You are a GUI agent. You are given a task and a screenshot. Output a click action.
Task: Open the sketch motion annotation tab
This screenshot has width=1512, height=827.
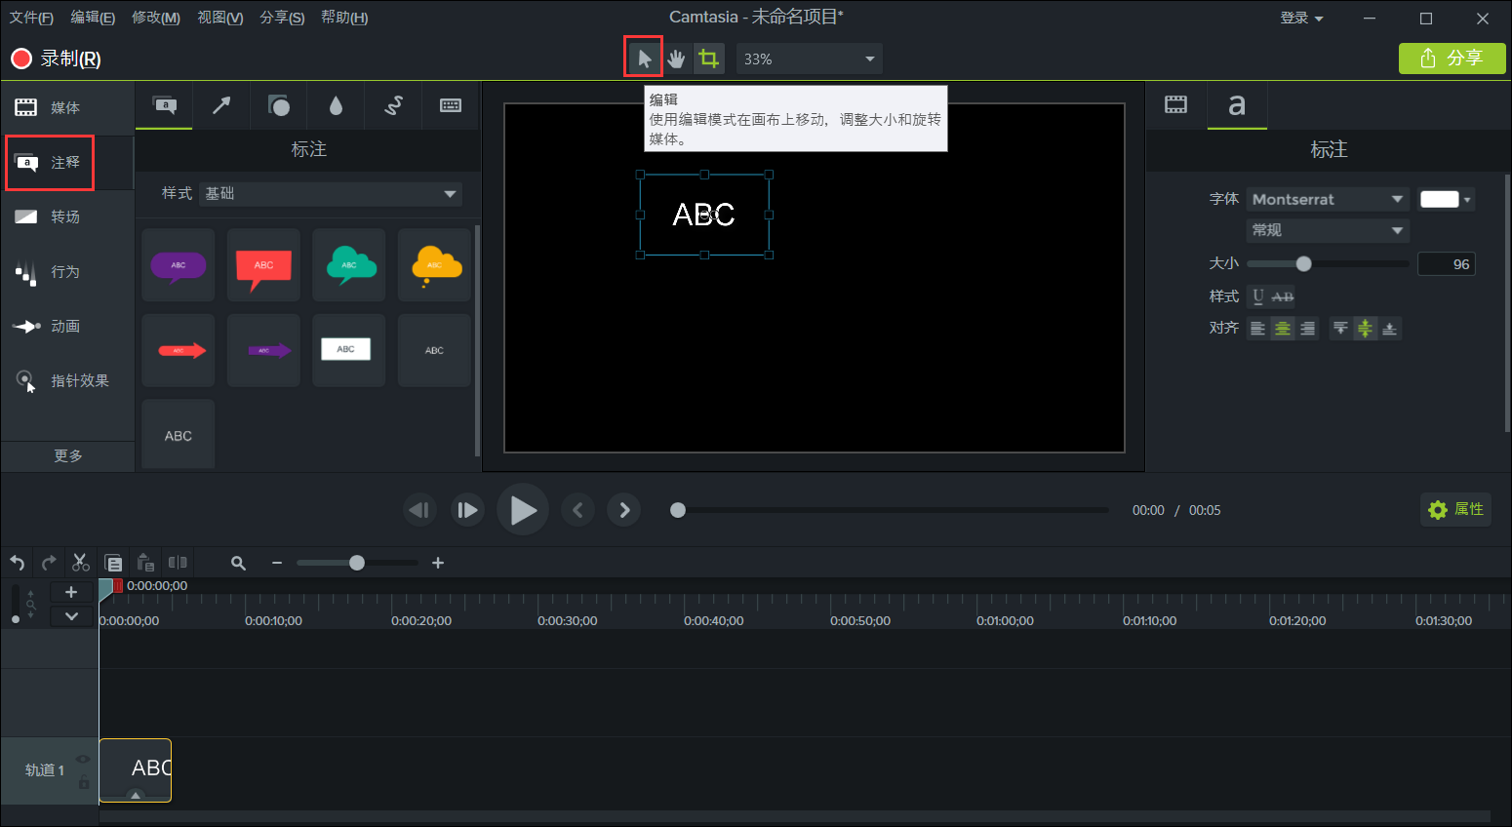coord(393,105)
